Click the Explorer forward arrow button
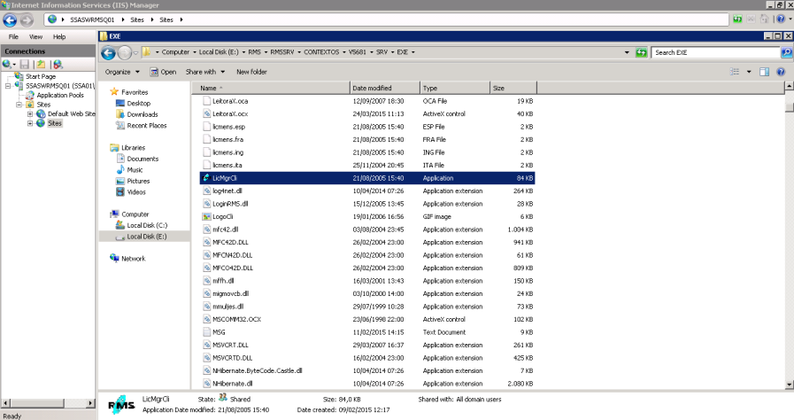The width and height of the screenshot is (794, 420). [x=125, y=52]
